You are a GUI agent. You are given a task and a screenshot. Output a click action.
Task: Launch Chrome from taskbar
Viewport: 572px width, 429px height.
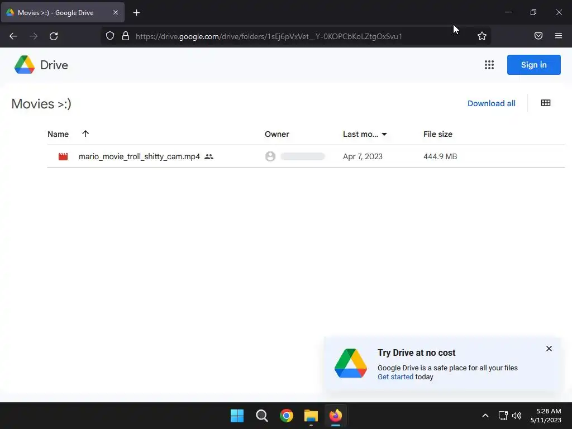pos(287,416)
